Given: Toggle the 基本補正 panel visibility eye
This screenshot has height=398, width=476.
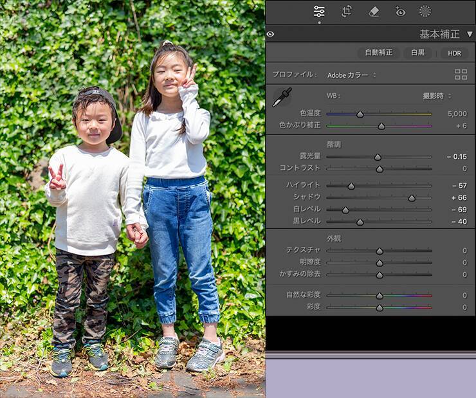Looking at the screenshot, I should [270, 34].
